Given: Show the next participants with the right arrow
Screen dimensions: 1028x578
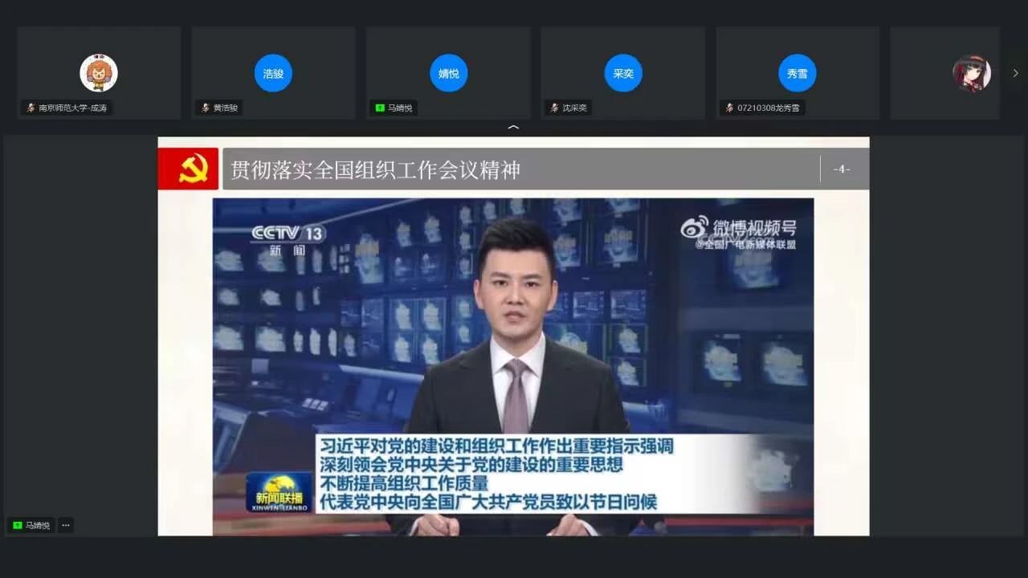Looking at the screenshot, I should (1015, 73).
